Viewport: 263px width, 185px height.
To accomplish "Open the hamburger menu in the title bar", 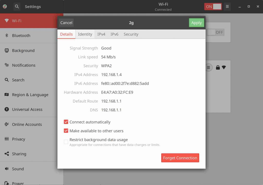I will [x=227, y=6].
